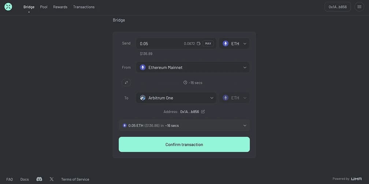
Task: Open the receive ETH token dropdown
Action: point(234,98)
